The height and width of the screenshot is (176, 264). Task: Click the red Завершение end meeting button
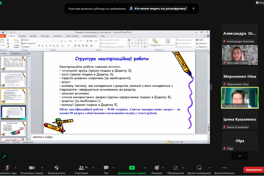coord(253,170)
